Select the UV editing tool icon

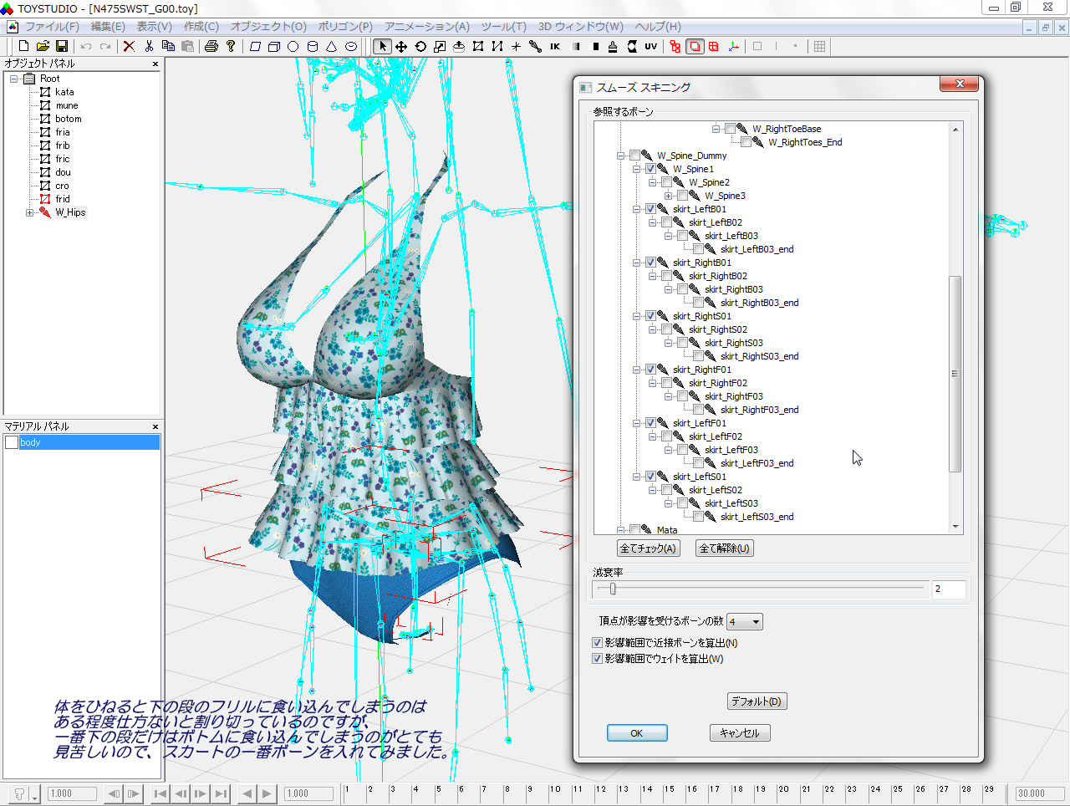click(650, 47)
